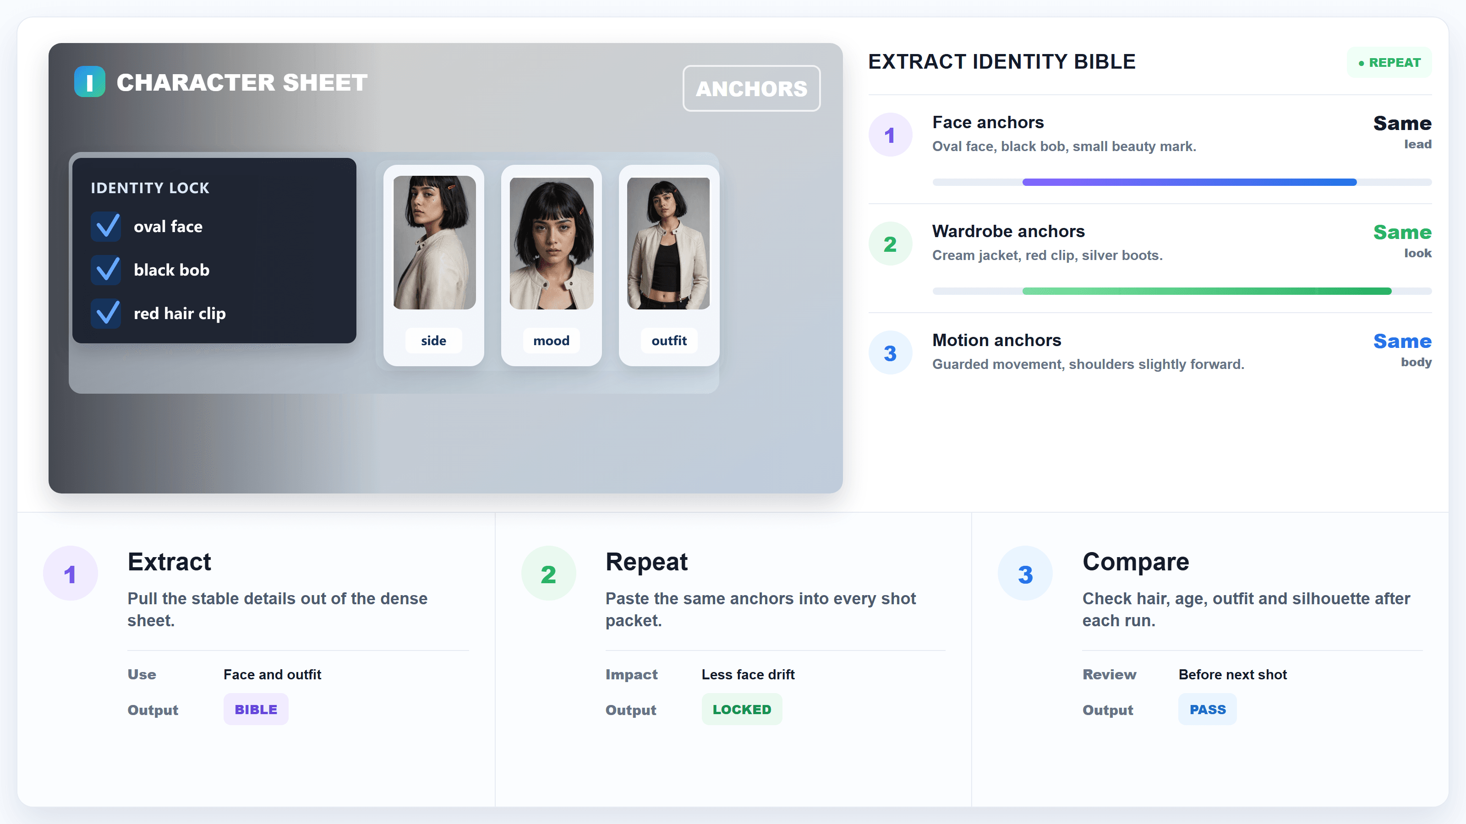The image size is (1466, 824).
Task: Click the PASS output tag
Action: coord(1208,709)
